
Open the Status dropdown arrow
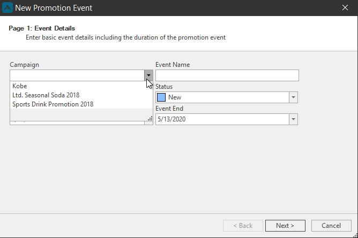click(x=293, y=97)
